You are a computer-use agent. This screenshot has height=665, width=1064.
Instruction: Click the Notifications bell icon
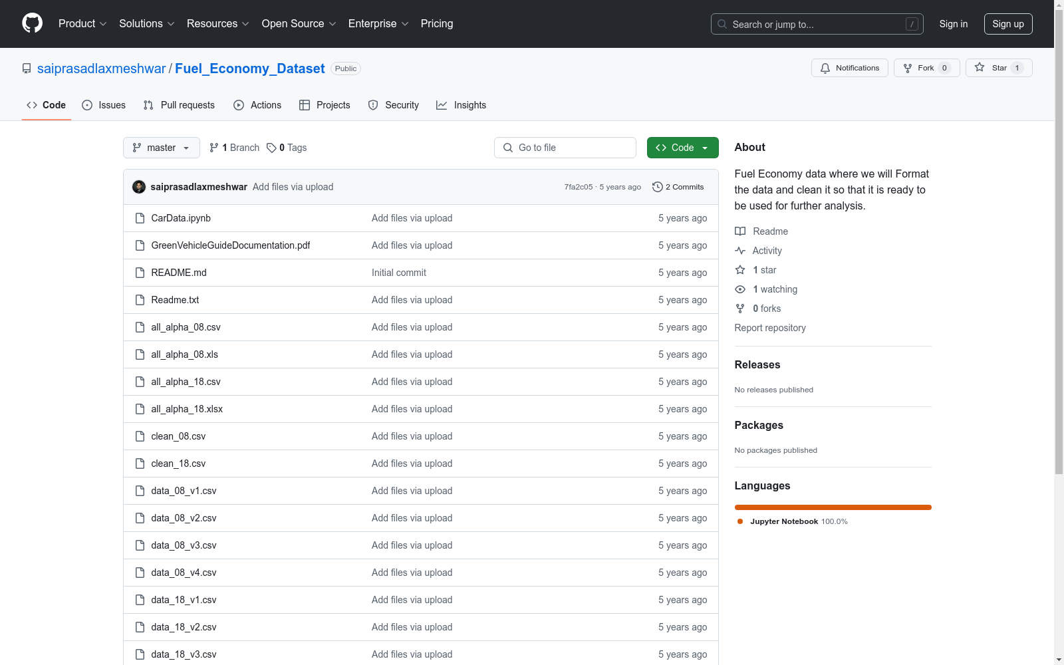(x=825, y=68)
